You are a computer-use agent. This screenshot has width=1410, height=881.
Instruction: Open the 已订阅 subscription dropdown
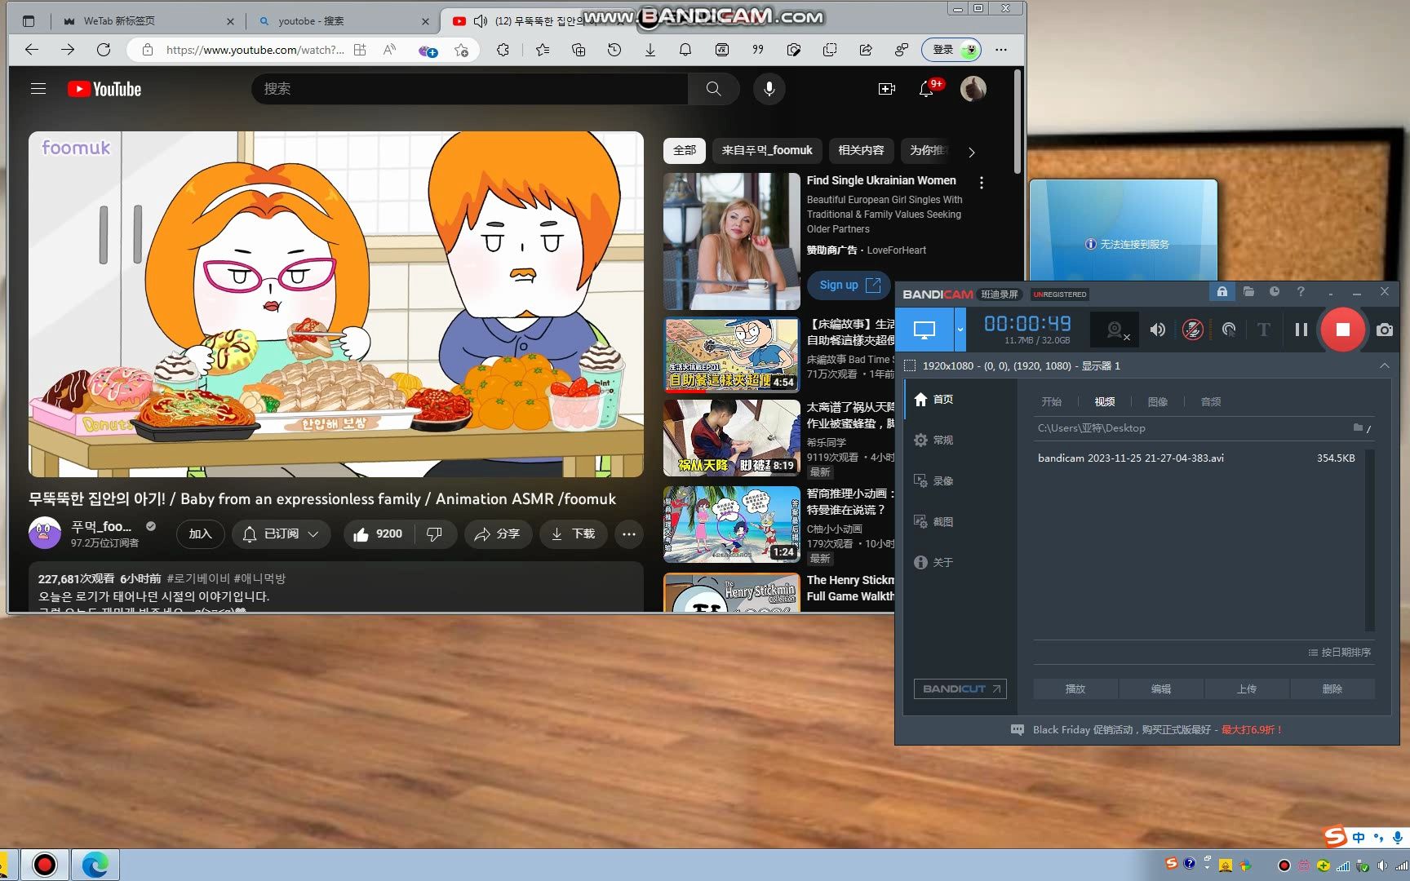point(281,533)
